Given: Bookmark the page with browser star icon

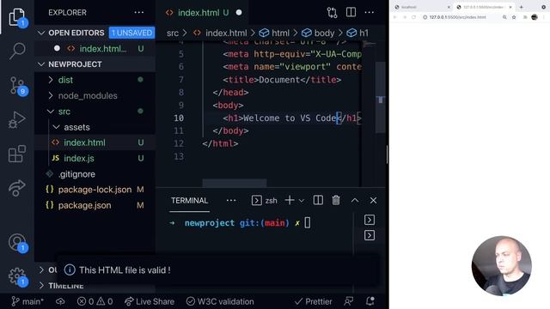Looking at the screenshot, I should click(x=514, y=17).
